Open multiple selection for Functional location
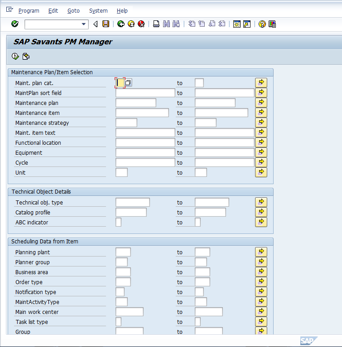This screenshot has width=342, height=347. tap(261, 143)
